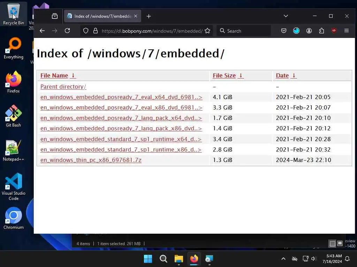Select the 2024-Mar-23 22:10 date cell
Screen dimensions: 357x267
tap(312, 160)
